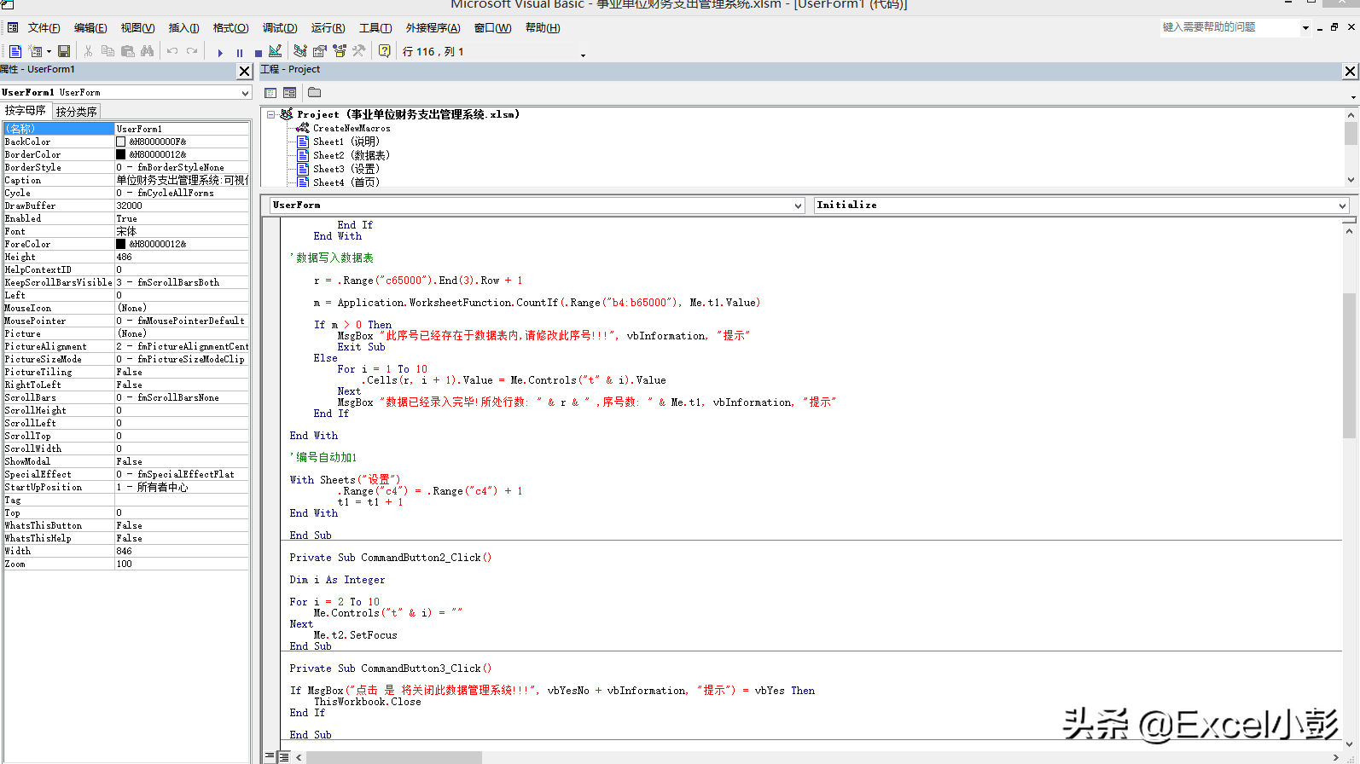
Task: Open the UserForm object dropdown in code window
Action: tap(798, 205)
